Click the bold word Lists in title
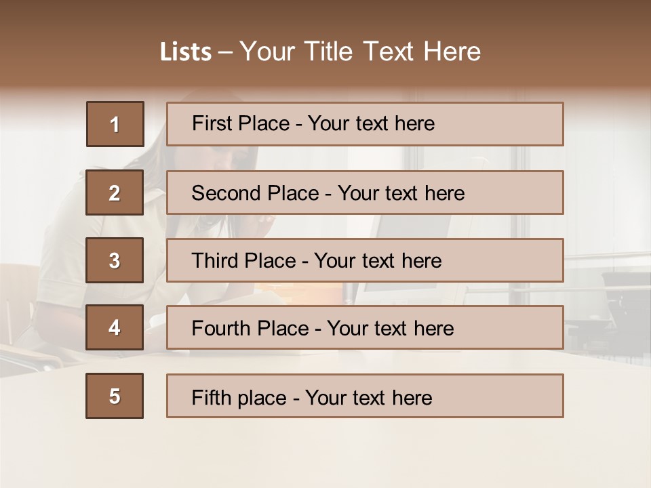Image resolution: width=651 pixels, height=488 pixels. 186,52
